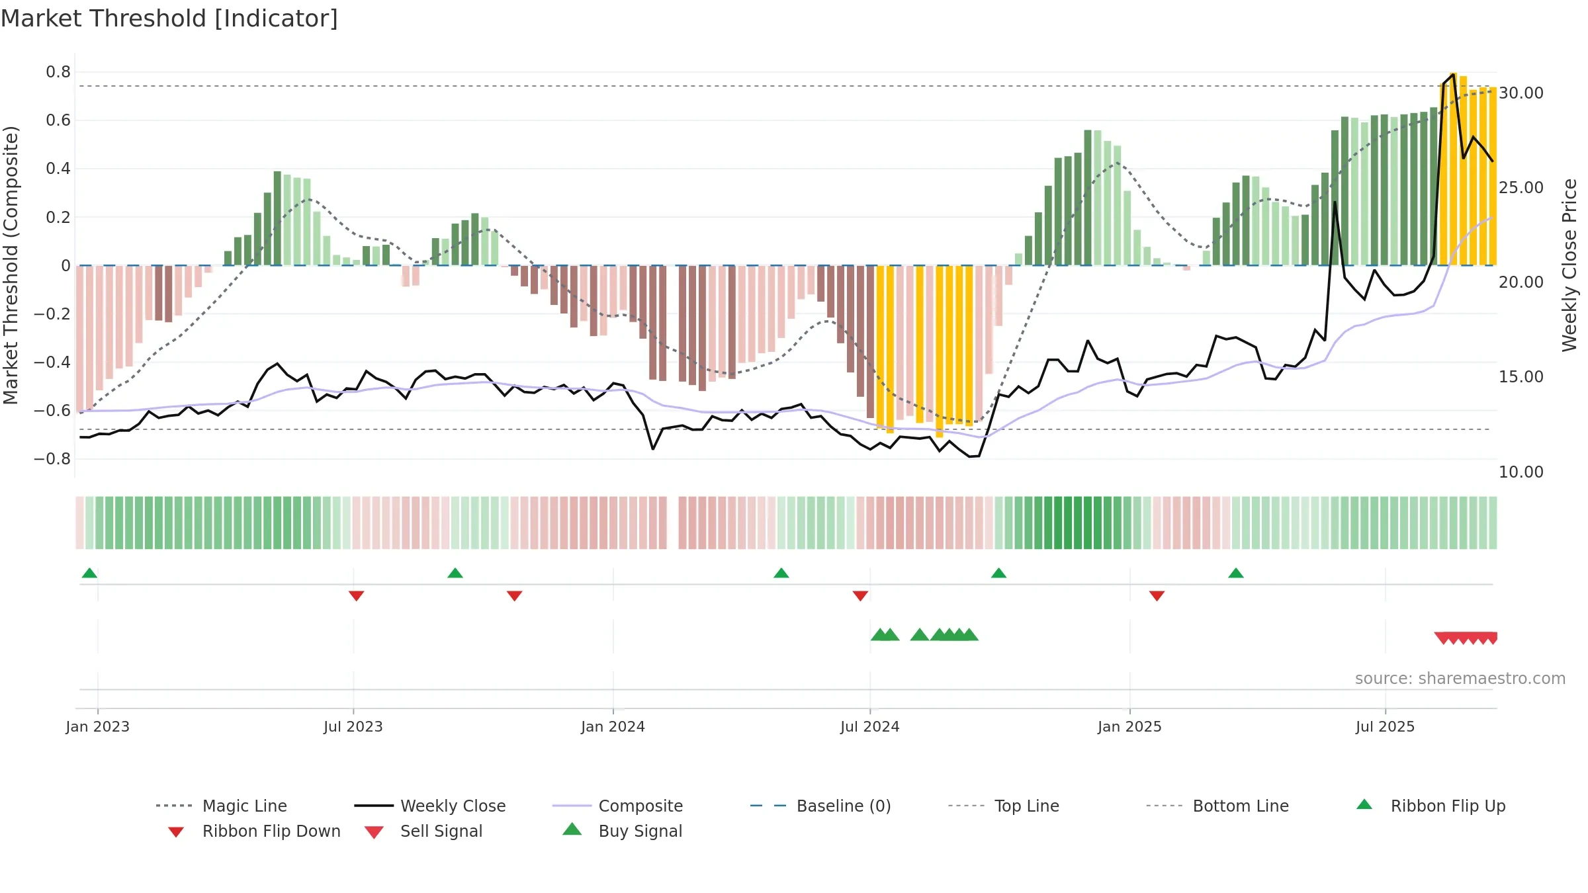Click the ribbon flip up marker at January 2023
1588x893 pixels.
[x=89, y=573]
